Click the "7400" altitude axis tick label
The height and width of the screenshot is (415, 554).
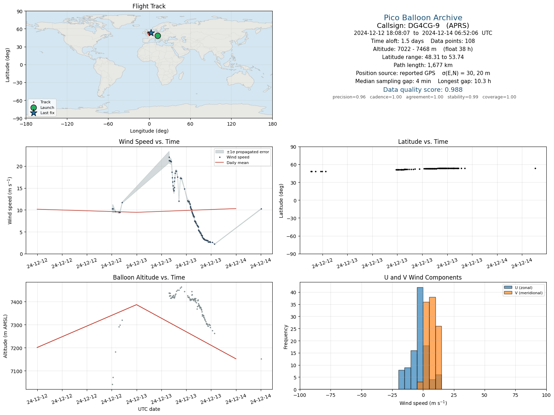(x=17, y=302)
